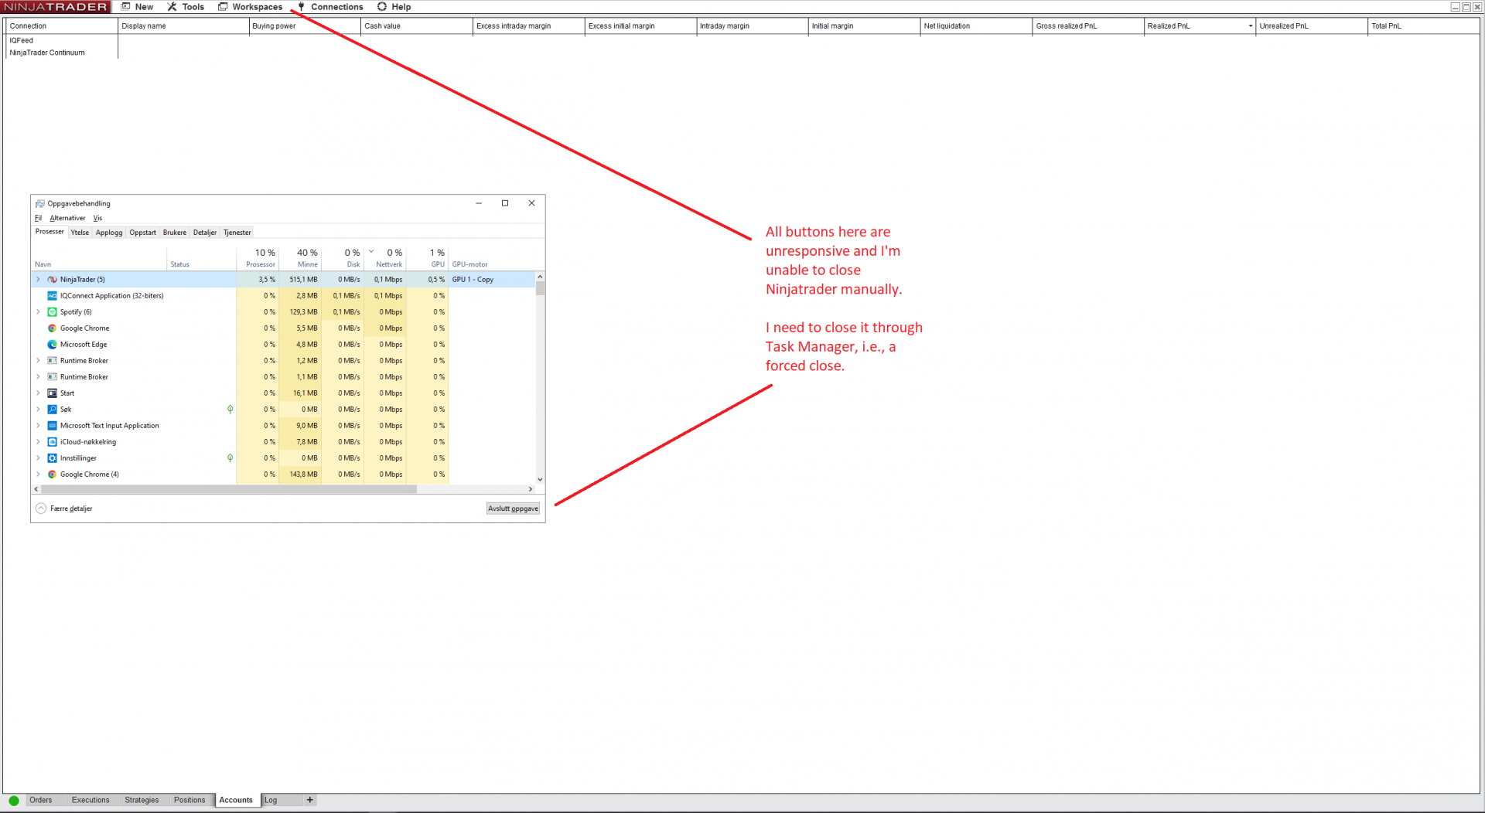Expand the iCloud-nøkkelring process row
This screenshot has width=1485, height=813.
[x=38, y=442]
